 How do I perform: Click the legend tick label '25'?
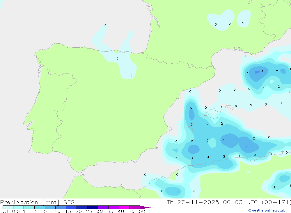pos(89,211)
